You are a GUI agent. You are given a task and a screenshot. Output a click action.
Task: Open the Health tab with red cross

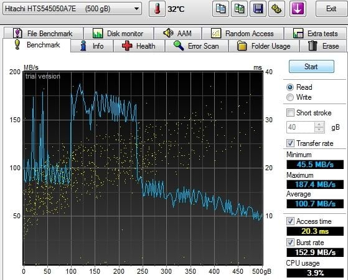(139, 46)
